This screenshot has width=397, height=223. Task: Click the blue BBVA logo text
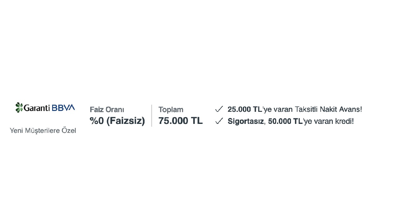coord(63,107)
